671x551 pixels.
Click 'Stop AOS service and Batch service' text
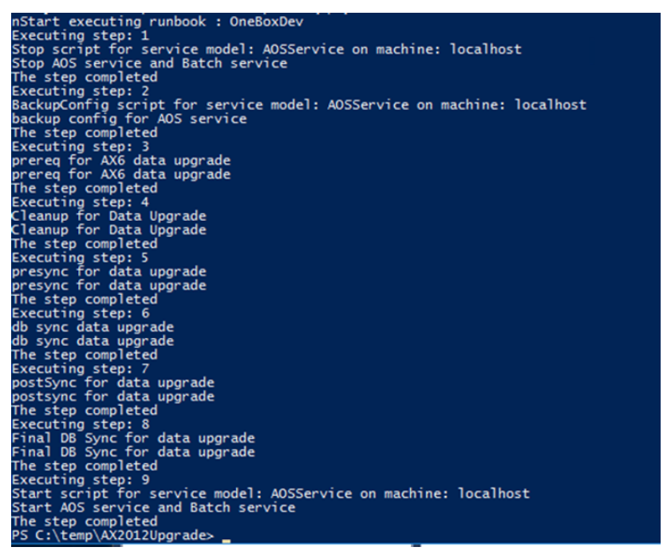coord(149,63)
